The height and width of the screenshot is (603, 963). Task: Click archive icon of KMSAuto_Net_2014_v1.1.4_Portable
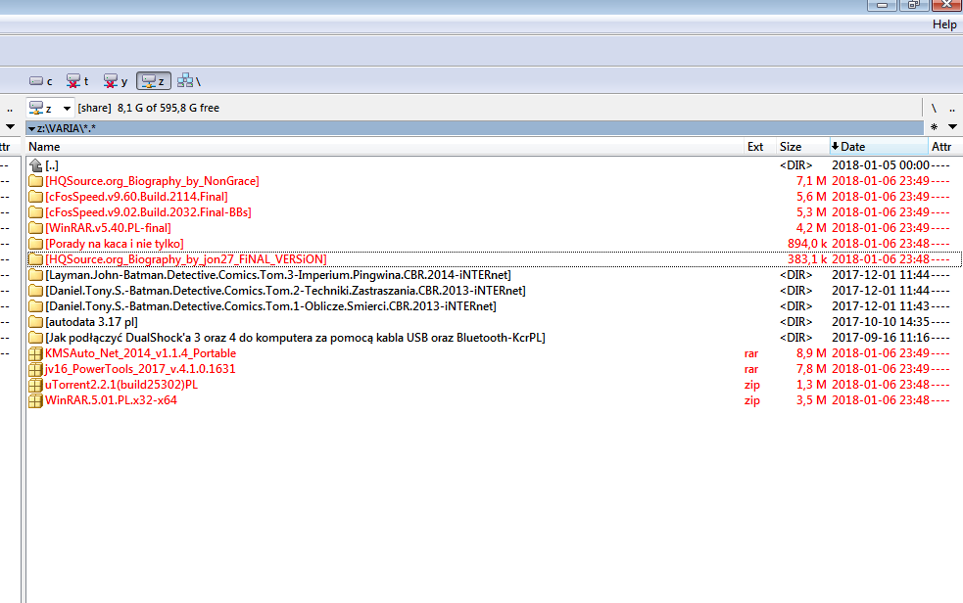[35, 353]
